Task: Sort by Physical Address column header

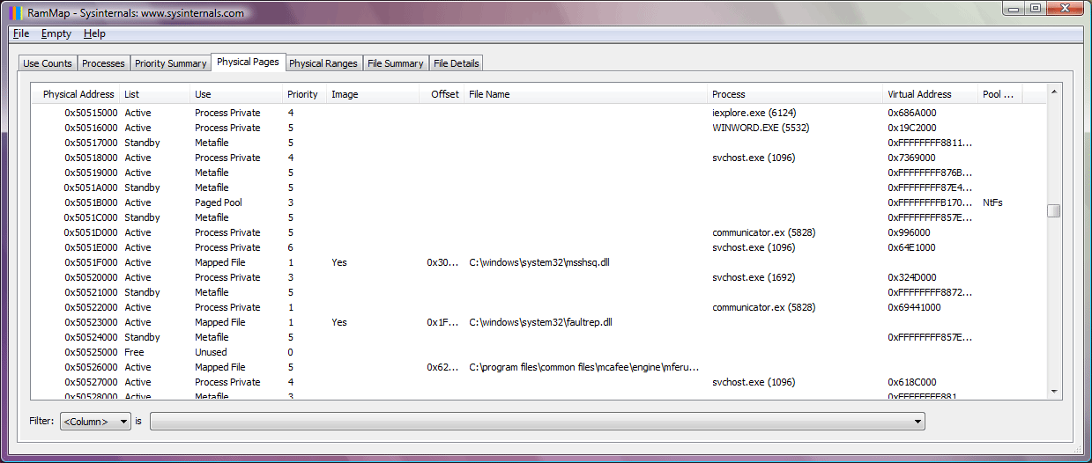Action: [78, 94]
